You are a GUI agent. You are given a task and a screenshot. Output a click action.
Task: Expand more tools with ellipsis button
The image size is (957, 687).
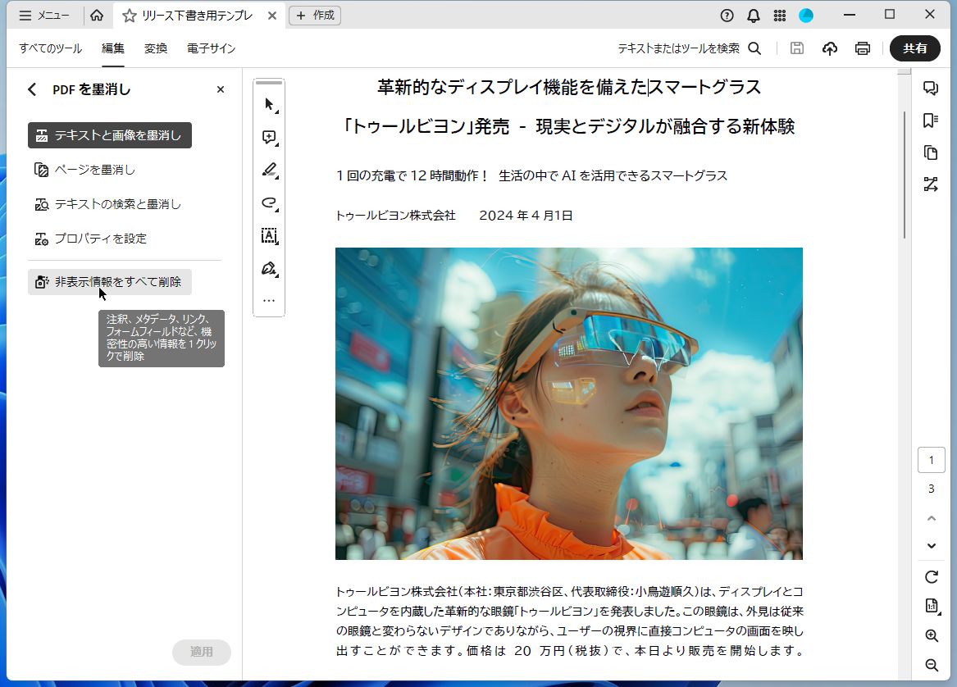tap(268, 299)
